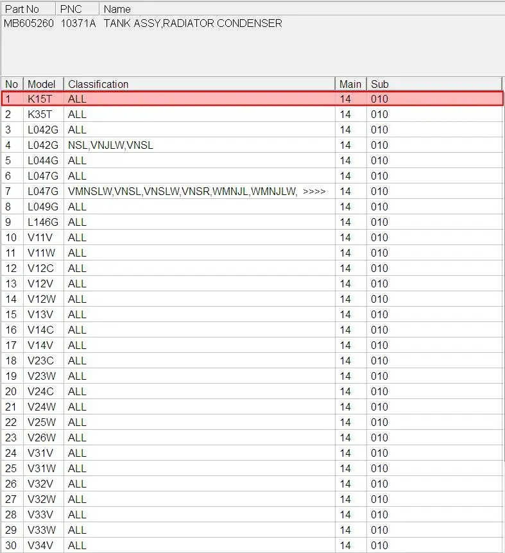Screen dimensions: 505x553
Task: Expand the >>>> overflow indicator in row 7
Action: point(314,192)
